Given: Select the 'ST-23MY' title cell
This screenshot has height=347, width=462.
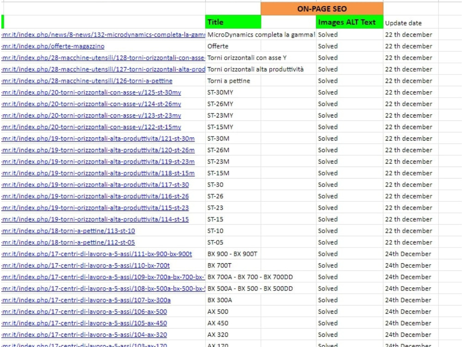Looking at the screenshot, I should pos(233,115).
